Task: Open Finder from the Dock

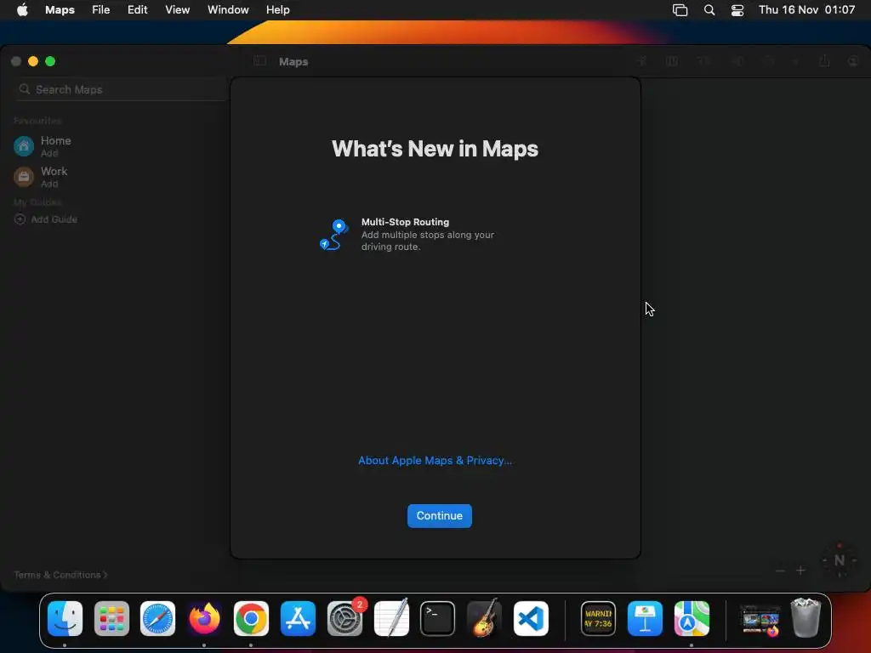Action: 65,619
